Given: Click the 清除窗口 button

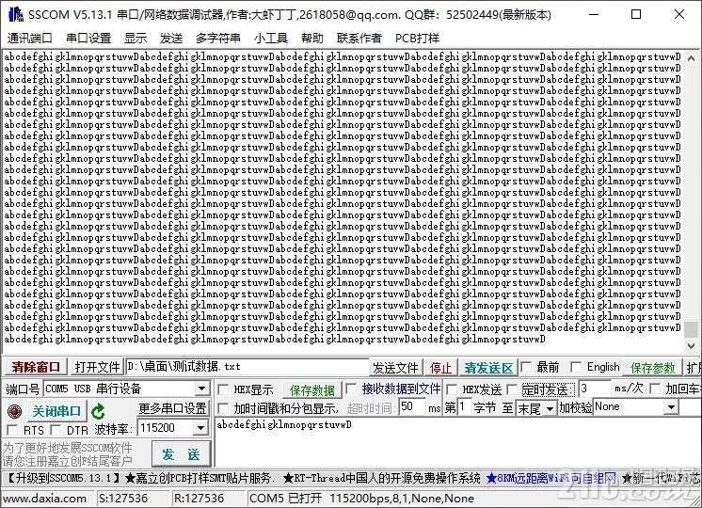Looking at the screenshot, I should pos(36,368).
